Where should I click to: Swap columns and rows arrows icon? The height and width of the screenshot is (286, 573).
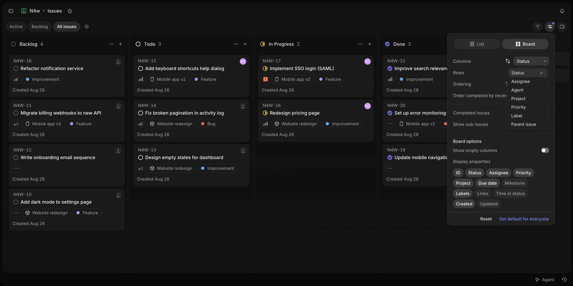(508, 61)
